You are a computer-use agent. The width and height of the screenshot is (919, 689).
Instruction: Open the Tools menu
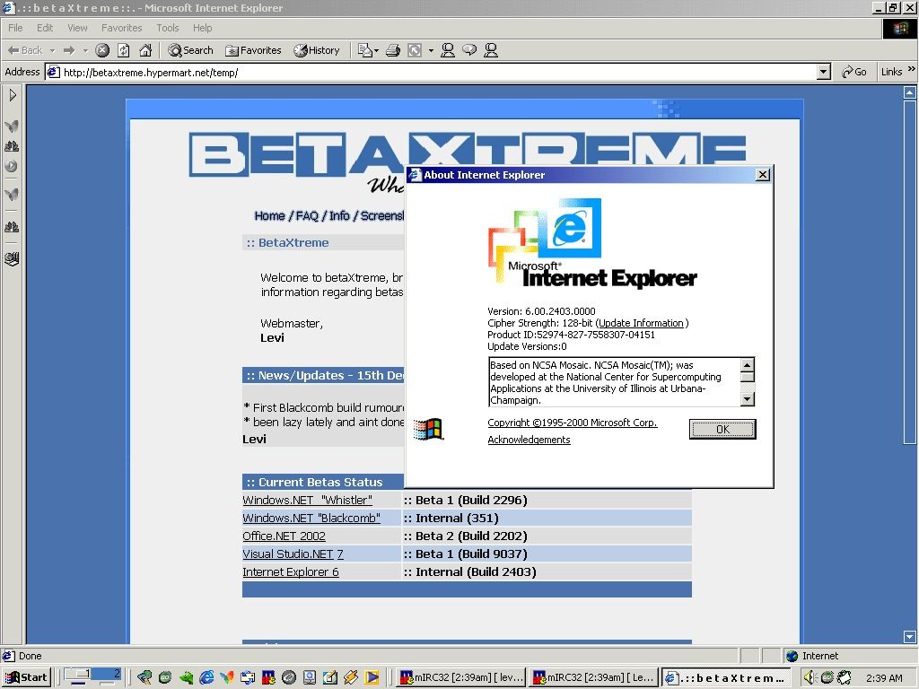tap(167, 28)
